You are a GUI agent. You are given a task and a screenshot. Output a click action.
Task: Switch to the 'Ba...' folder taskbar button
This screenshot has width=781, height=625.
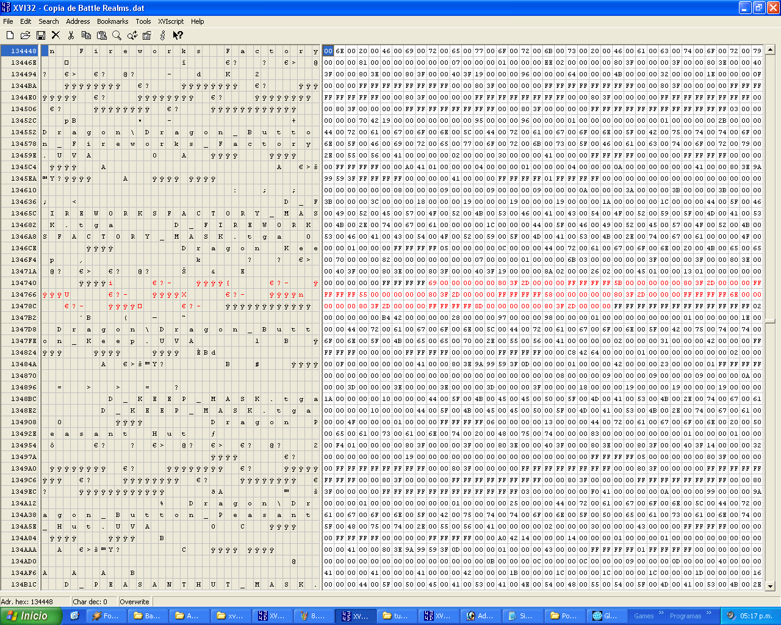[148, 616]
